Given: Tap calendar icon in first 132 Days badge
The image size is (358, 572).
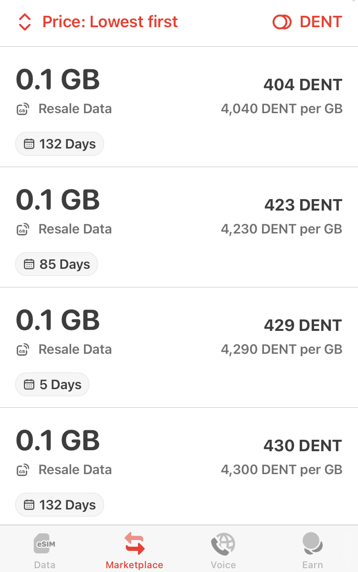Looking at the screenshot, I should (x=29, y=144).
